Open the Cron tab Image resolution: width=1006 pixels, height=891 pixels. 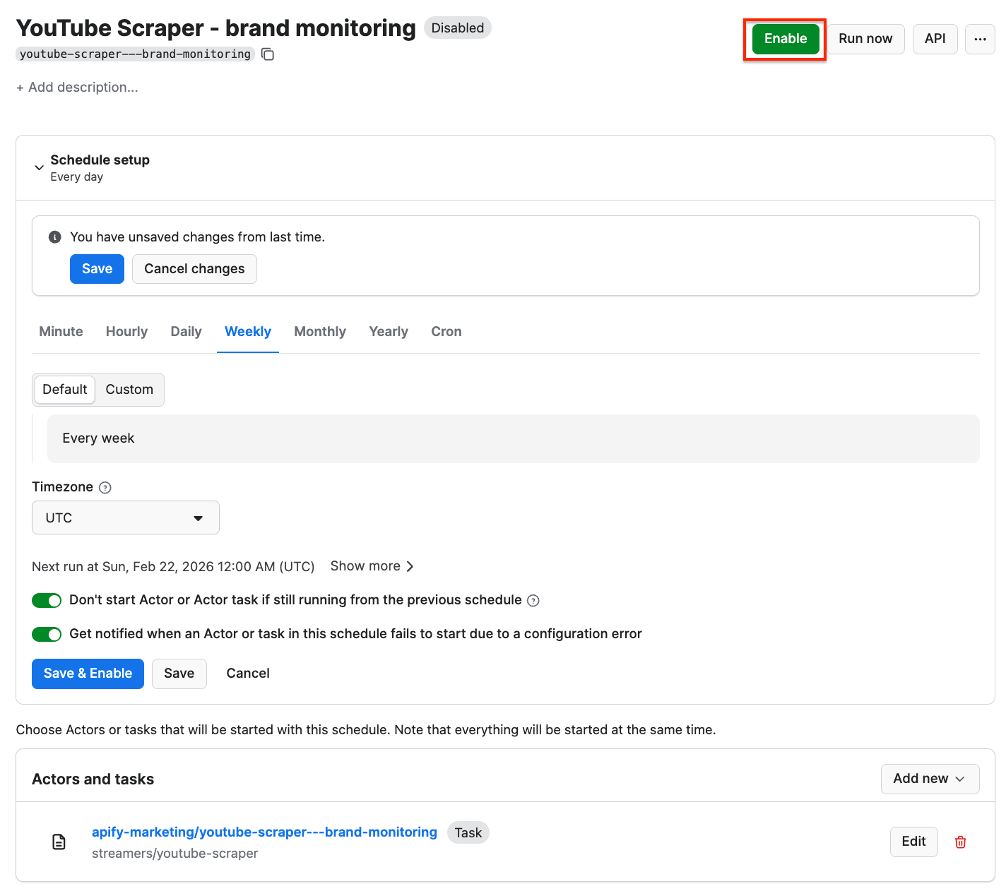coord(446,332)
